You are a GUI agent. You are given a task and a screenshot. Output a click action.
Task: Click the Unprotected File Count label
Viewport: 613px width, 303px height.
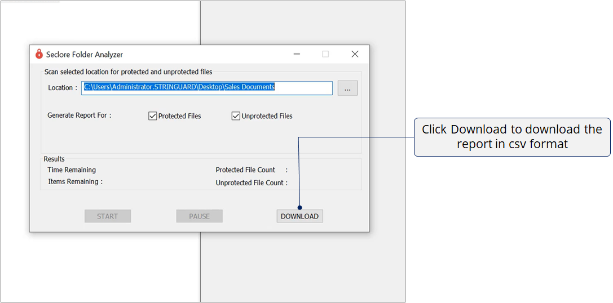coord(252,183)
